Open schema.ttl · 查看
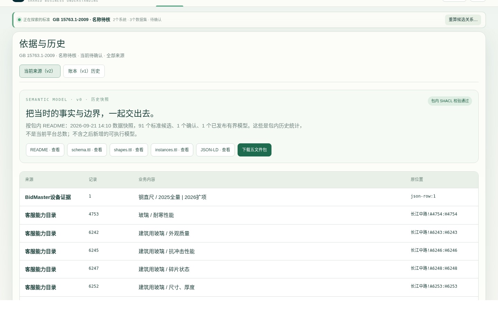498x315 pixels. (87, 150)
